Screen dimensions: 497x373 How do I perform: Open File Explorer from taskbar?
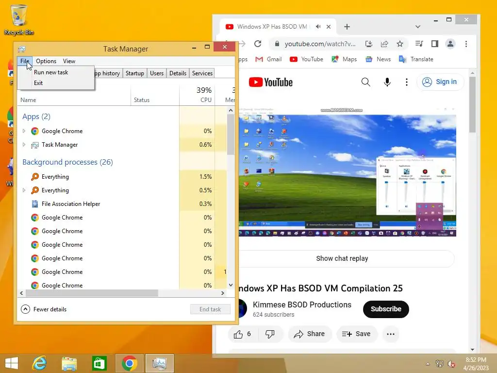(x=69, y=363)
